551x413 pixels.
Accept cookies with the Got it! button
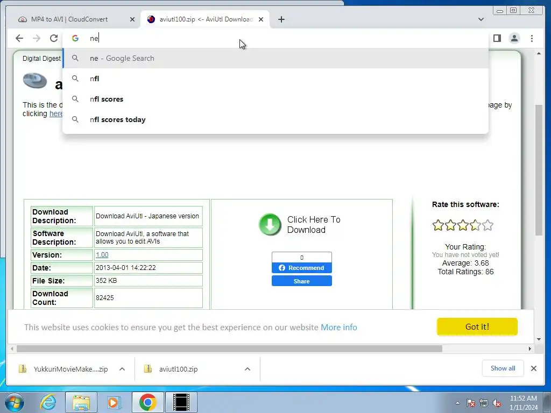[x=477, y=326]
